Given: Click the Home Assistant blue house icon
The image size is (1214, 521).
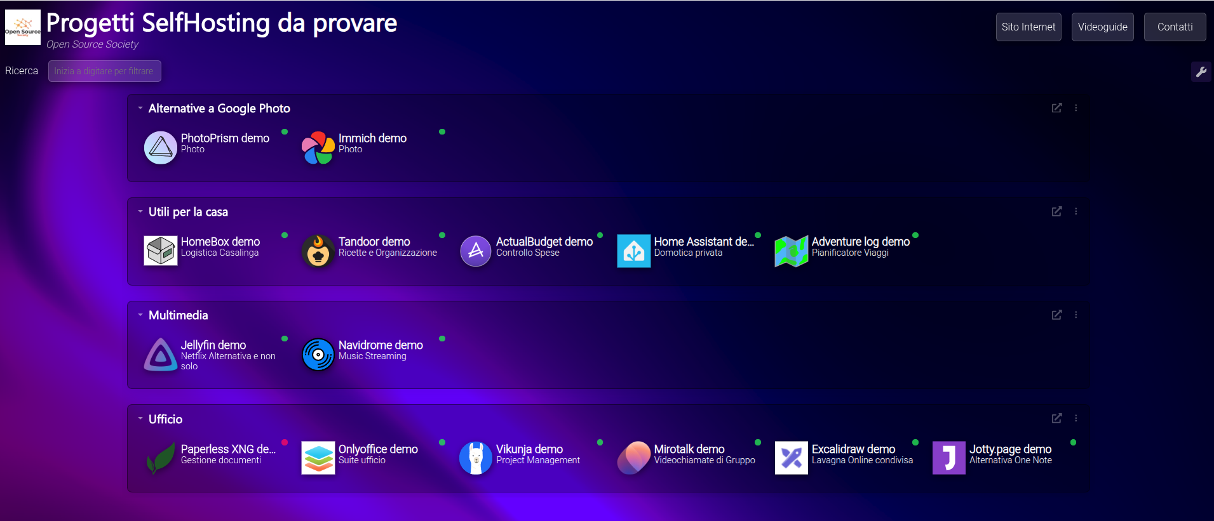Looking at the screenshot, I should click(634, 251).
